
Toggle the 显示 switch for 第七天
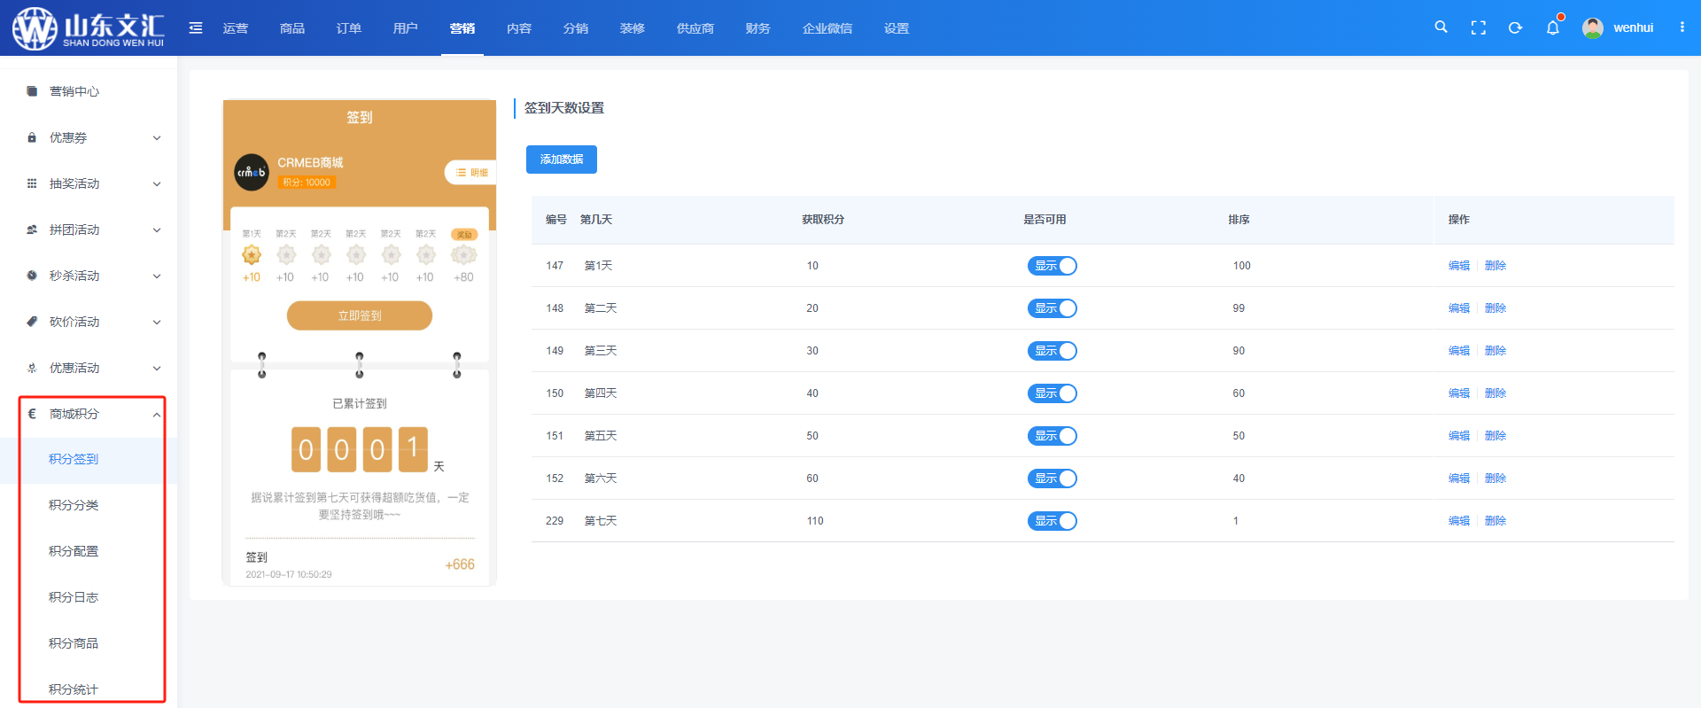(1052, 521)
